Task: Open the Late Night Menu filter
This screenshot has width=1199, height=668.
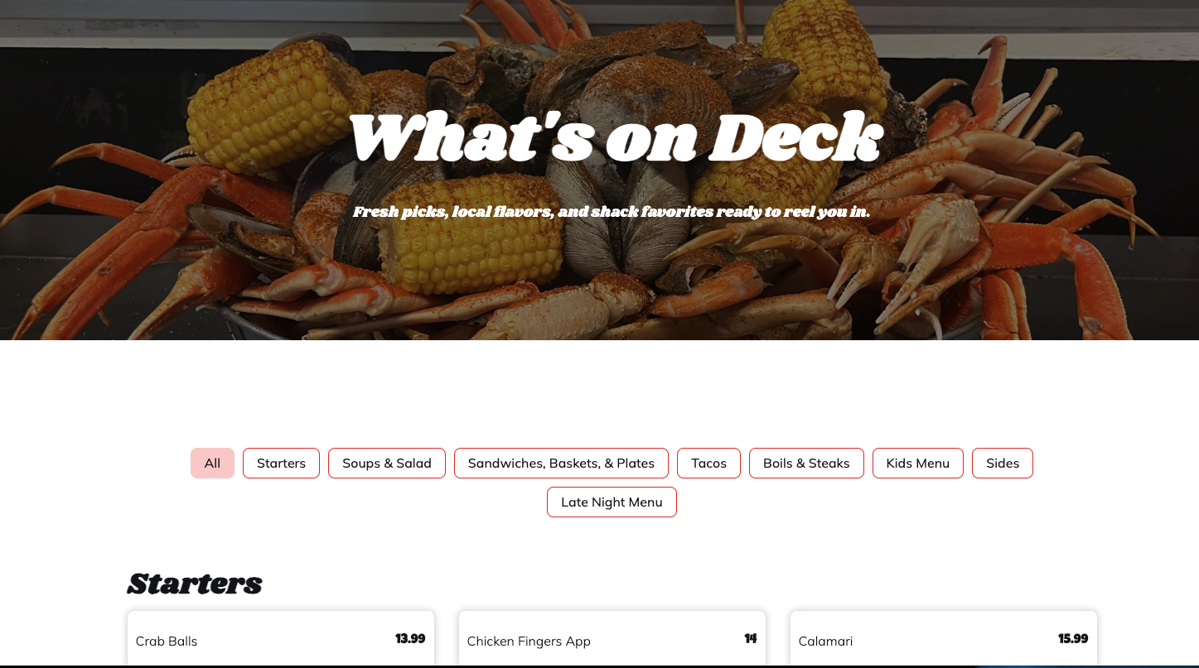Action: 612,502
